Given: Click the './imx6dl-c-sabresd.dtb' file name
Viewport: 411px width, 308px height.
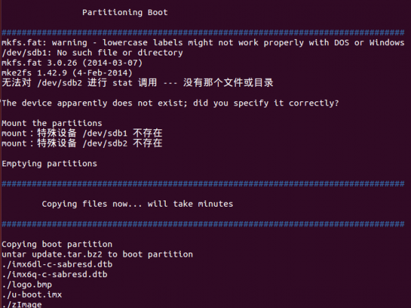Looking at the screenshot, I should click(57, 264).
